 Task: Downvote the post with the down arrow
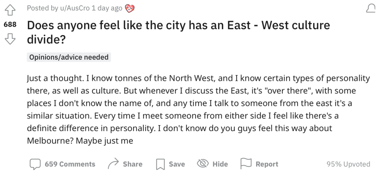coord(10,39)
